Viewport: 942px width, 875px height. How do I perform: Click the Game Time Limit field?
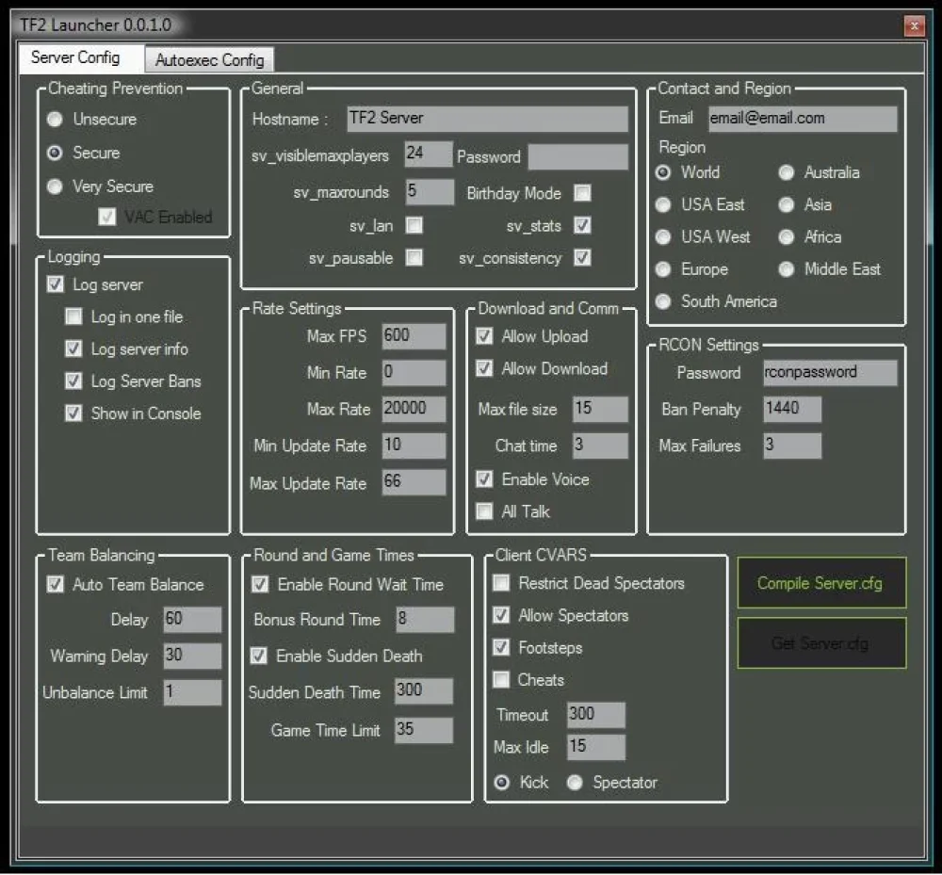[x=424, y=730]
